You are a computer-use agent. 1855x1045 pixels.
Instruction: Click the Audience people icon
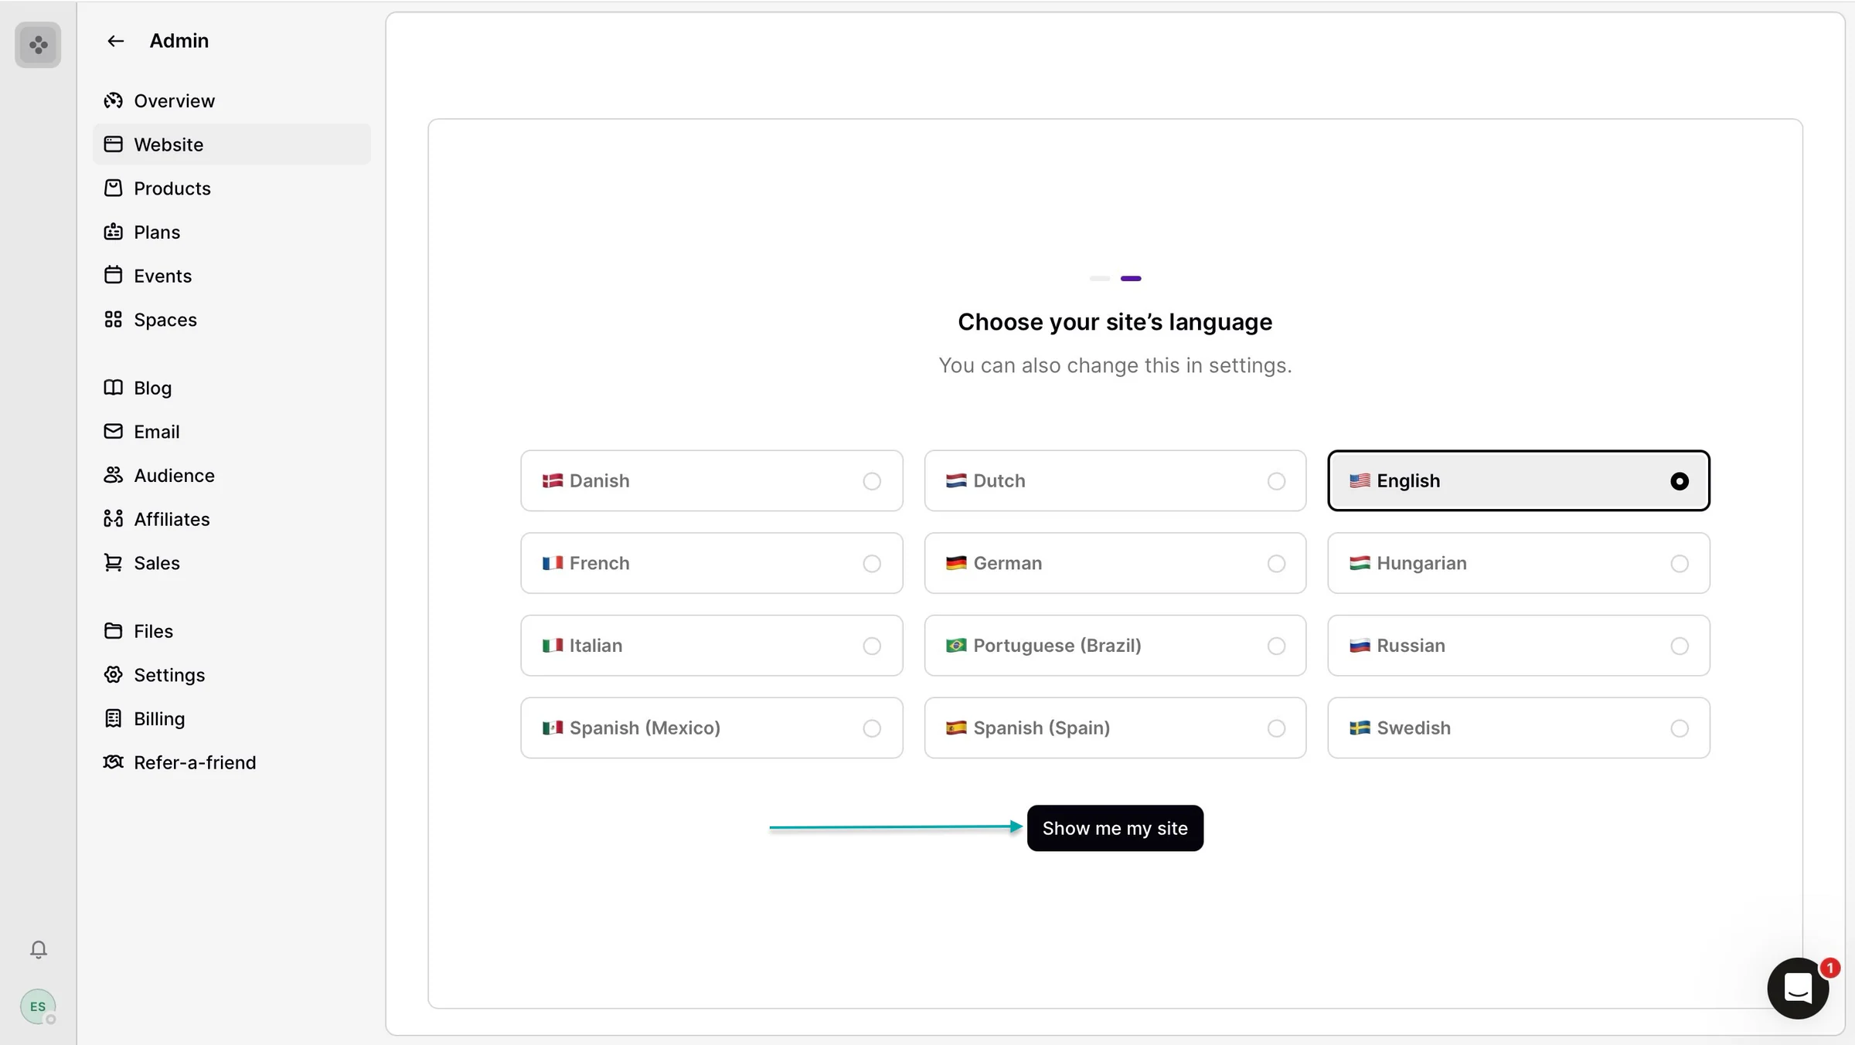[114, 475]
